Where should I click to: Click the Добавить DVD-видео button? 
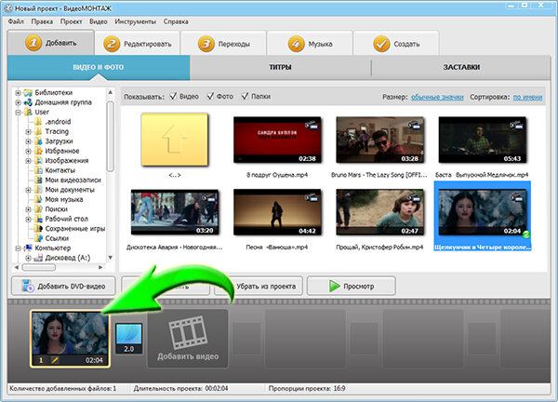click(63, 286)
